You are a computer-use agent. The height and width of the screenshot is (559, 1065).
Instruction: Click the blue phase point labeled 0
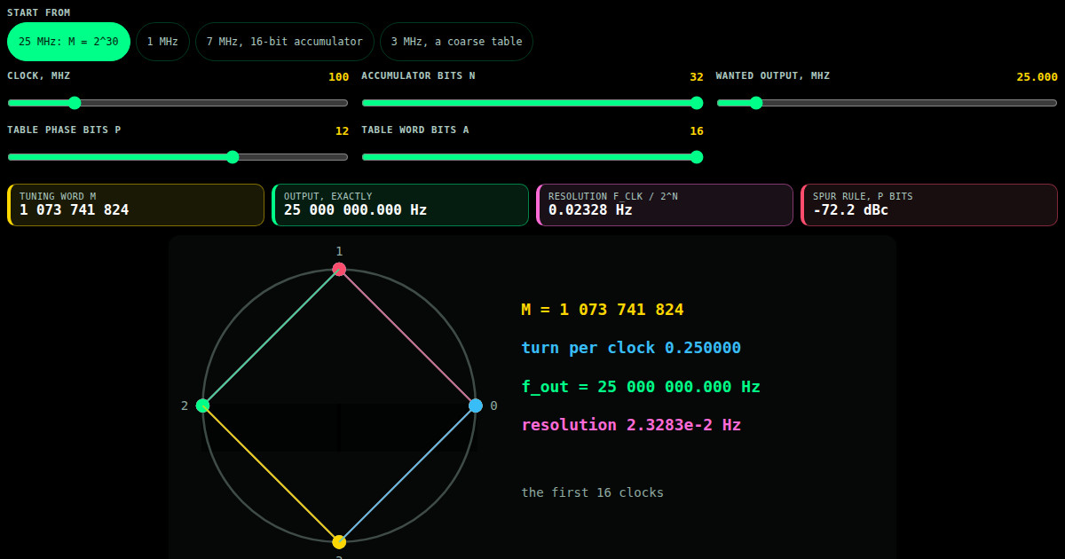476,405
